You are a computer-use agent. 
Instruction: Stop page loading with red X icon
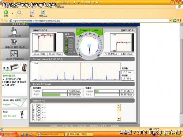point(32,12)
